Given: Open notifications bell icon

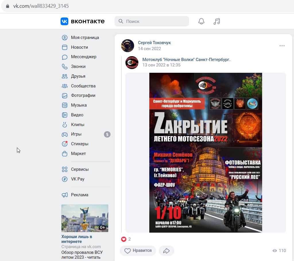Looking at the screenshot, I should click(x=201, y=21).
